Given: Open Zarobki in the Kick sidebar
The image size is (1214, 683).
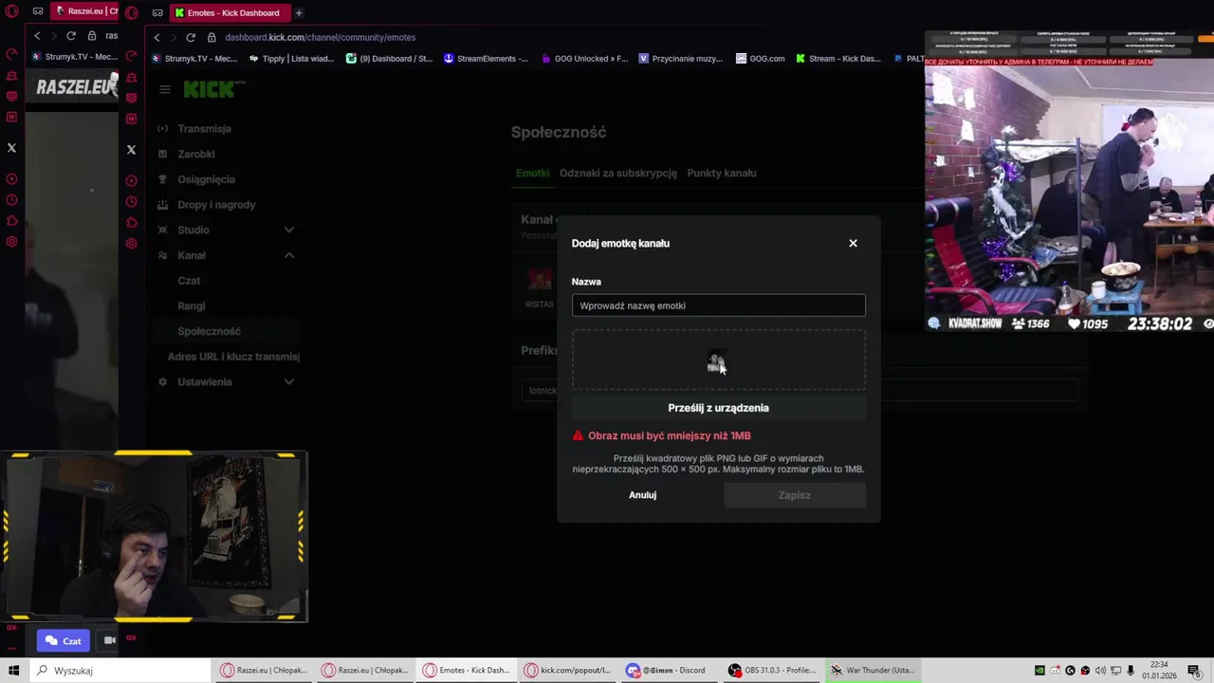Looking at the screenshot, I should click(195, 154).
